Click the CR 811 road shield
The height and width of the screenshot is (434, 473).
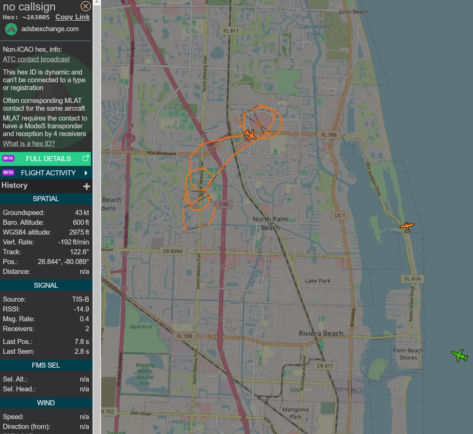point(325,366)
